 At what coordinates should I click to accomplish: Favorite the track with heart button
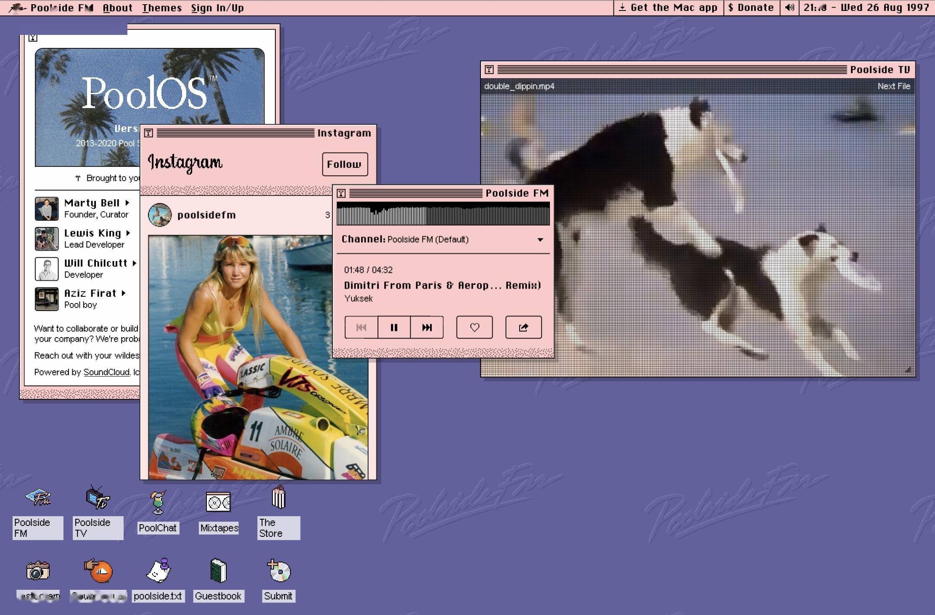(x=474, y=327)
